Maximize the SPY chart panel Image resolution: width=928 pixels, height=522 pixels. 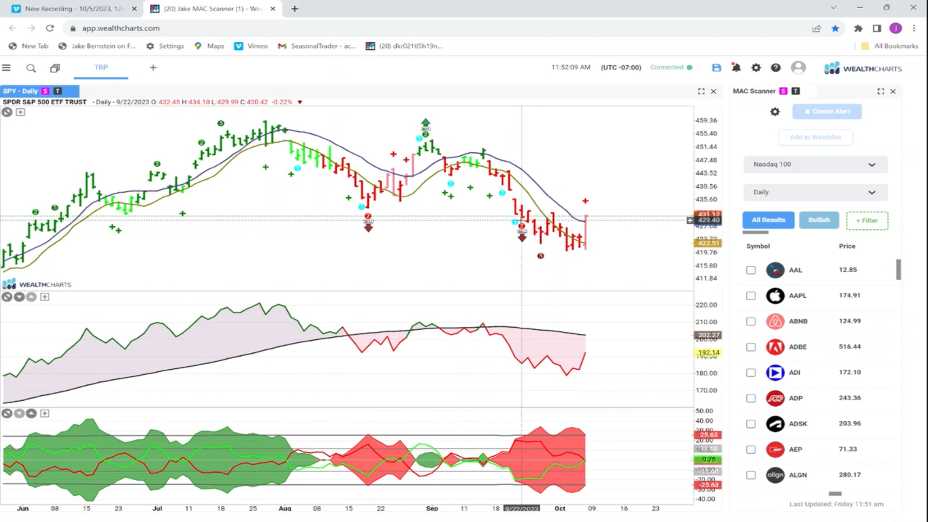[701, 91]
